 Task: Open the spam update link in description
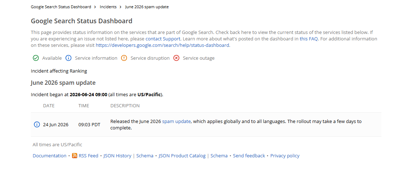[x=176, y=121]
